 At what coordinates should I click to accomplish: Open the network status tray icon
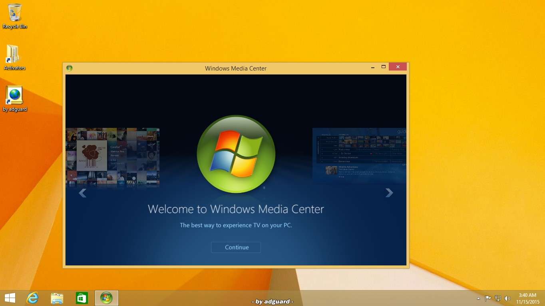point(498,298)
